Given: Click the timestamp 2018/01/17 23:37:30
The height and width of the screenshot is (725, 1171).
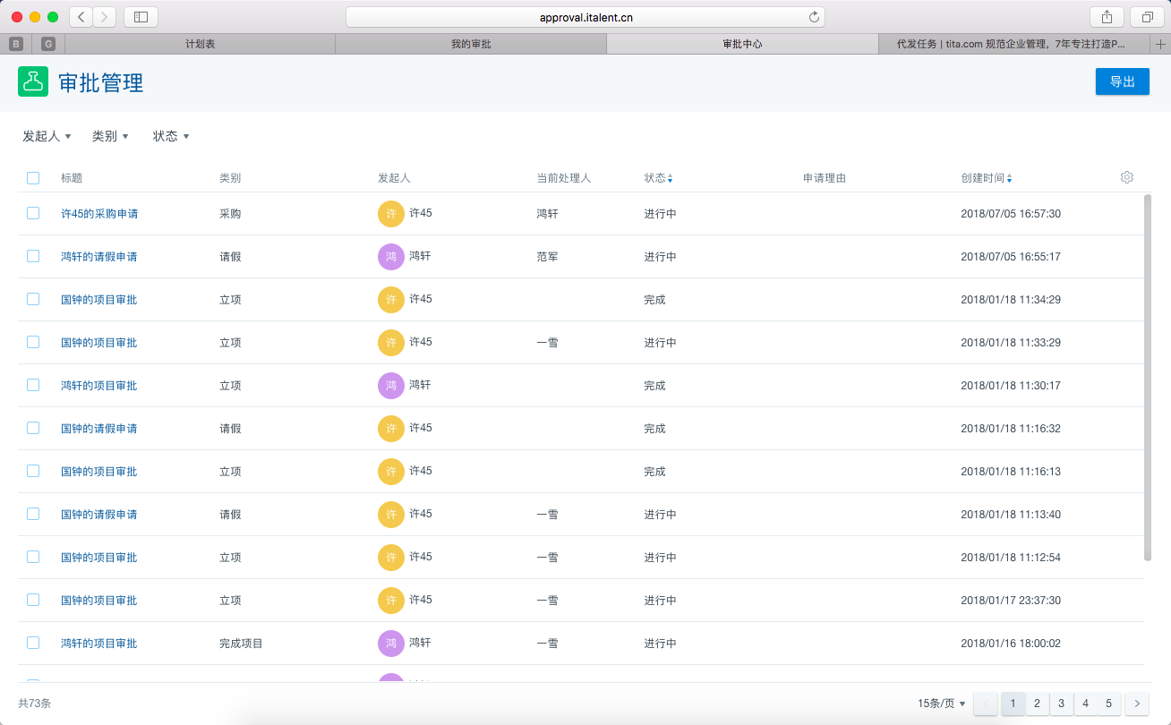Looking at the screenshot, I should point(1011,601).
